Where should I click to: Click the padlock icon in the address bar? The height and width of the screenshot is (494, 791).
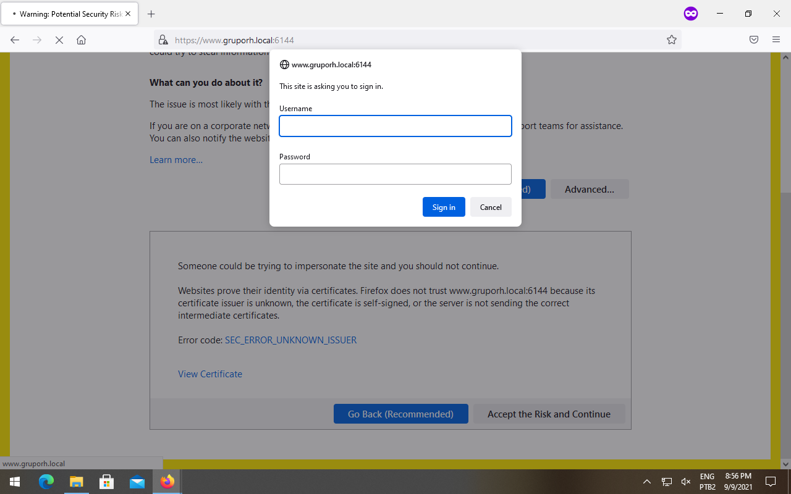(x=164, y=40)
